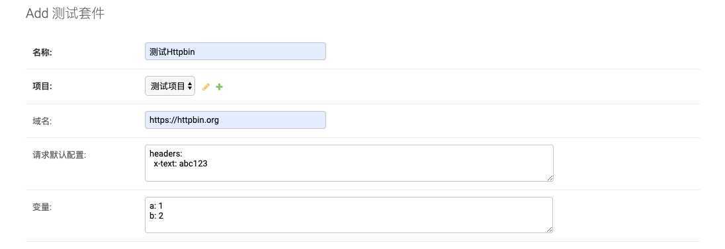Click the 域名: field label

pos(42,121)
